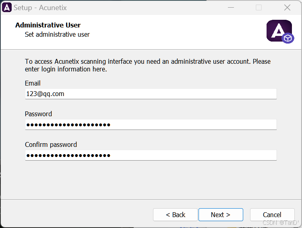Click the Acunetix title bar icon
The width and height of the screenshot is (302, 228).
[7, 8]
